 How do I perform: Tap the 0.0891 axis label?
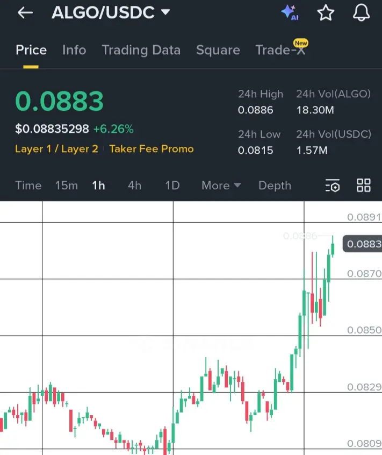coord(364,217)
